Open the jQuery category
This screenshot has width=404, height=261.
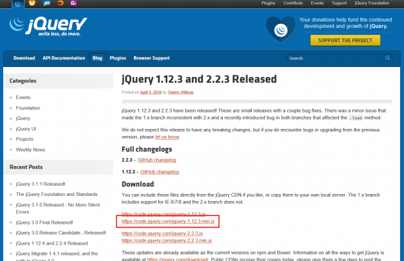coord(23,118)
